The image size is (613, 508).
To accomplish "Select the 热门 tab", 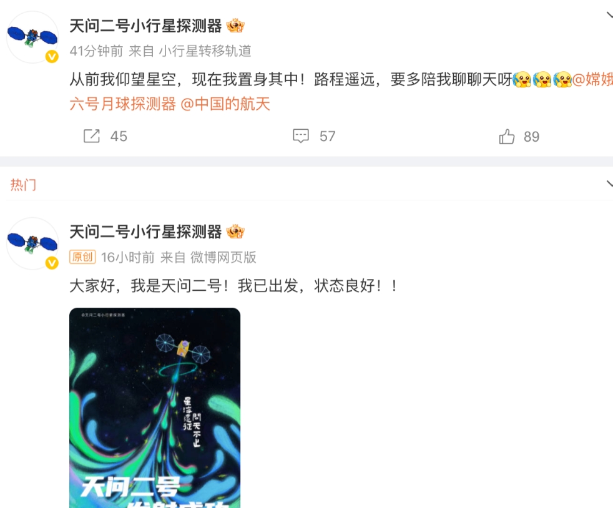I will coord(23,185).
